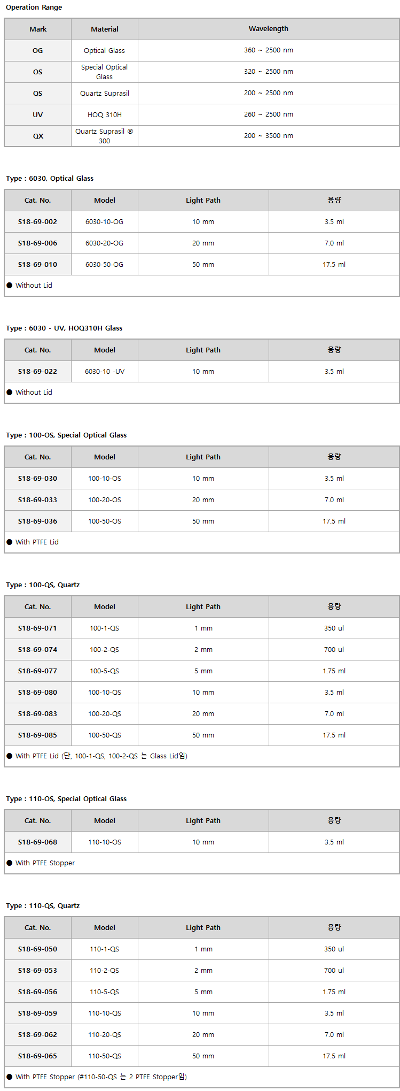The image size is (400, 1091).
Task: Click the bullet beside first Without Lid note
Action: [x=10, y=285]
